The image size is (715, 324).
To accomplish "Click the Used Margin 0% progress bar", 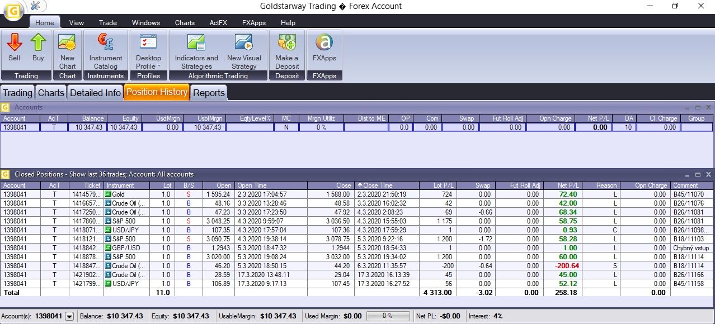I will click(387, 316).
